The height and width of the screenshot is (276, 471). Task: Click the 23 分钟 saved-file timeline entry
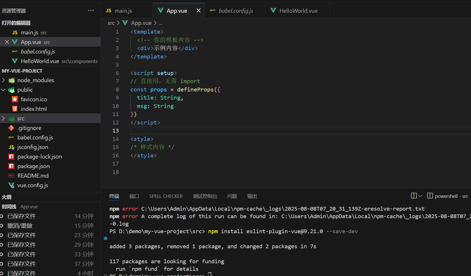pos(50,235)
